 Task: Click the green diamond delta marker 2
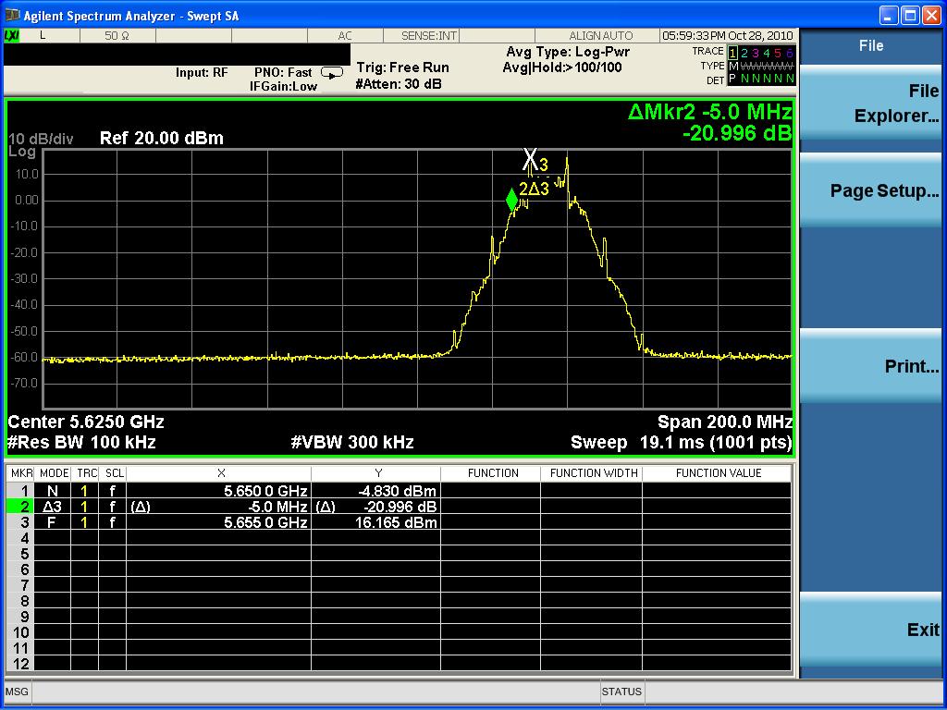click(x=512, y=201)
